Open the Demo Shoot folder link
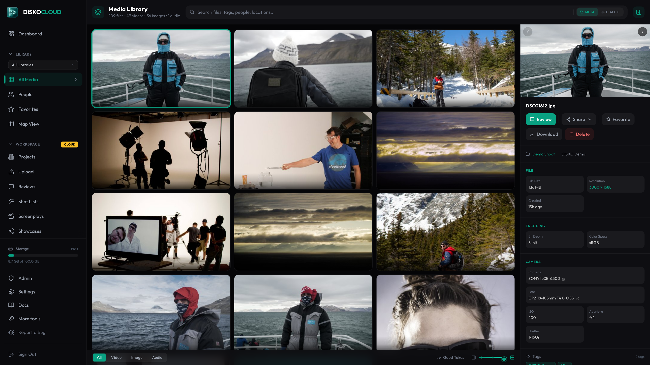Screen dimensions: 650x365 543,154
